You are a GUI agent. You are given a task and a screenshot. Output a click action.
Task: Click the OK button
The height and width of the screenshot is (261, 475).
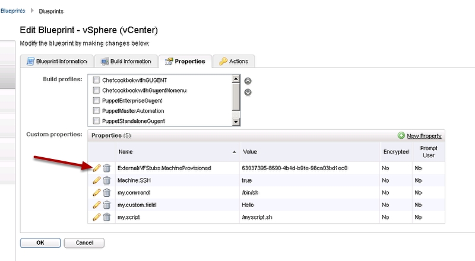coord(40,243)
